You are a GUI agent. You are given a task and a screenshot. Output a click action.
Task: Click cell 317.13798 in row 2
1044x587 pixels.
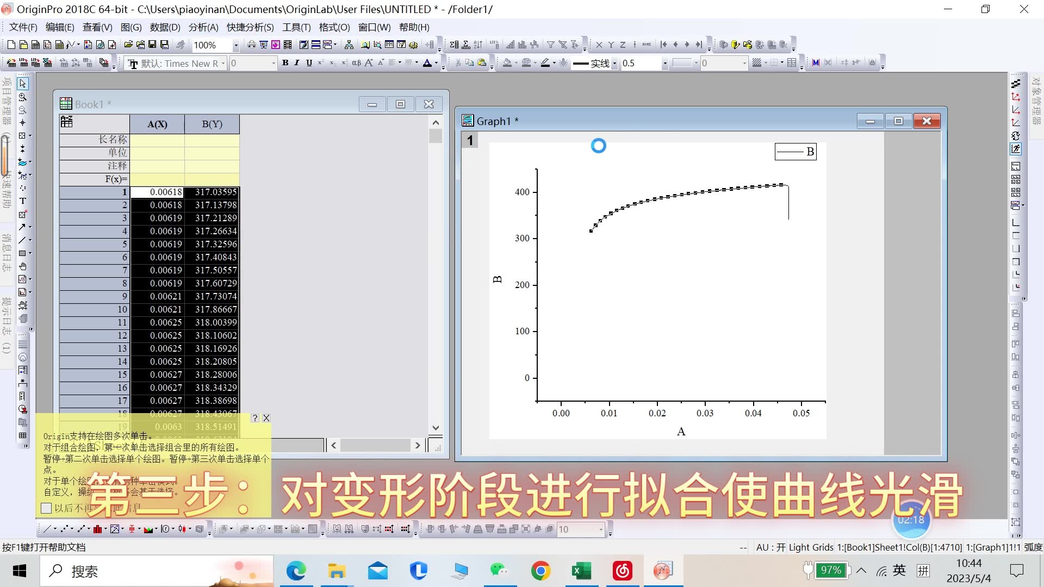coord(212,205)
